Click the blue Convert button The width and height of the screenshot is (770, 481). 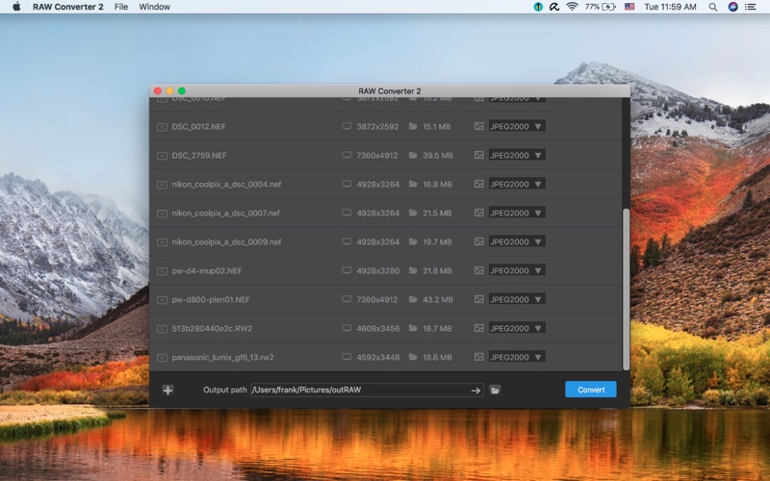(590, 390)
